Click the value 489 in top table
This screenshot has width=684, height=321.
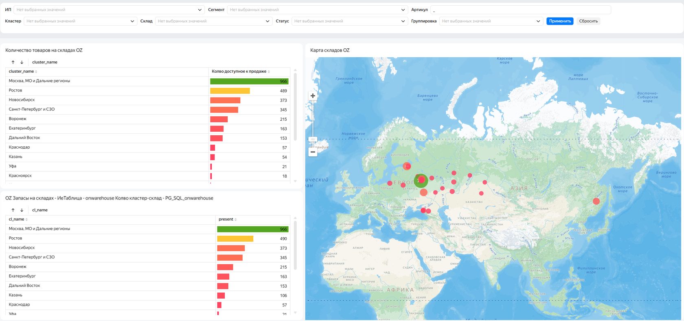[x=283, y=91]
